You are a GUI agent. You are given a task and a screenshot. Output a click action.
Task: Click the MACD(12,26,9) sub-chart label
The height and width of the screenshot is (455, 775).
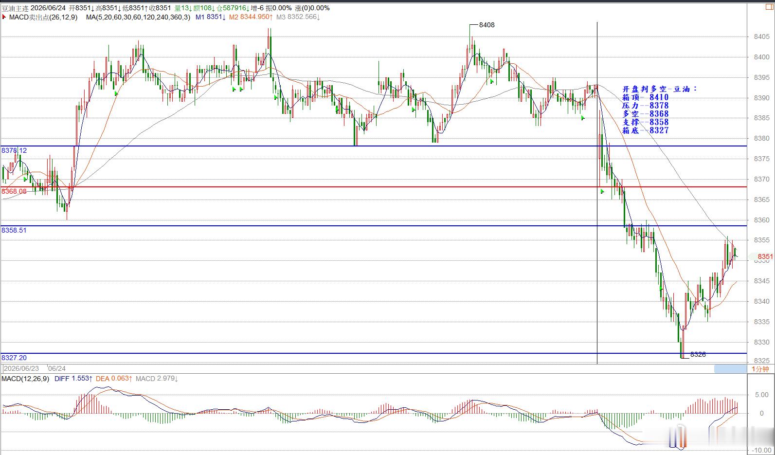click(x=25, y=379)
